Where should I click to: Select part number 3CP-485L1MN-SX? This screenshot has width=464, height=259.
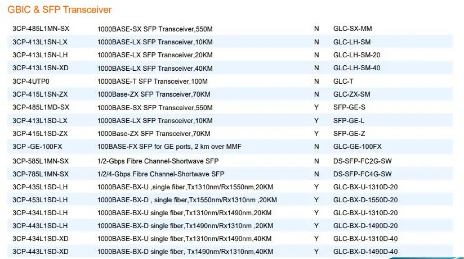coord(41,29)
